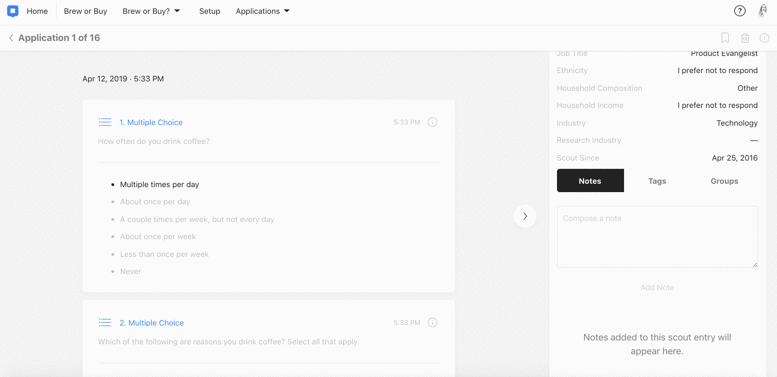Click the blue app logo icon
The height and width of the screenshot is (377, 777).
13,11
